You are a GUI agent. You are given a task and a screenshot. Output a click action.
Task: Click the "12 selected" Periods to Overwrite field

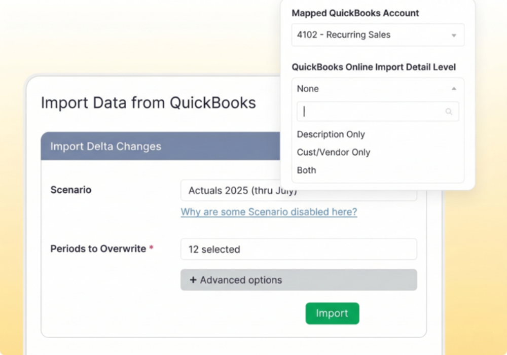click(299, 249)
